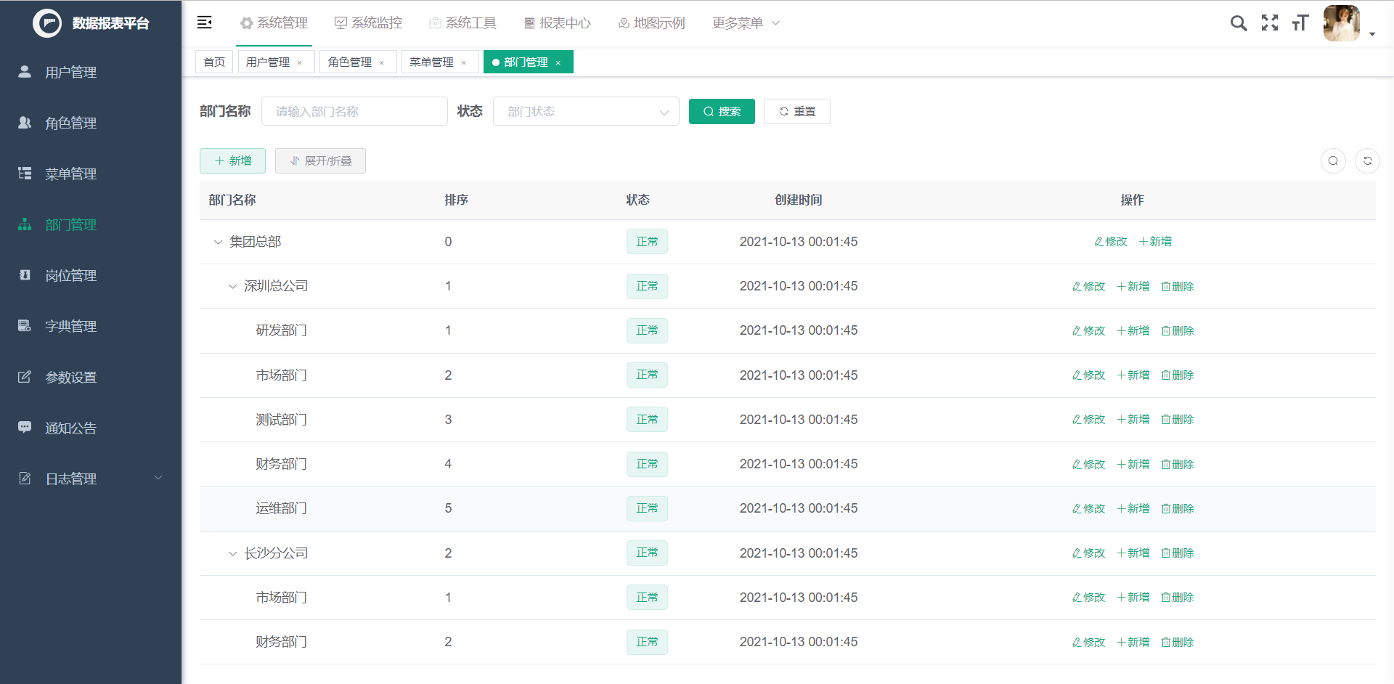Image resolution: width=1394 pixels, height=684 pixels.
Task: Select the 岗位管理 sidebar icon
Action: 24,274
